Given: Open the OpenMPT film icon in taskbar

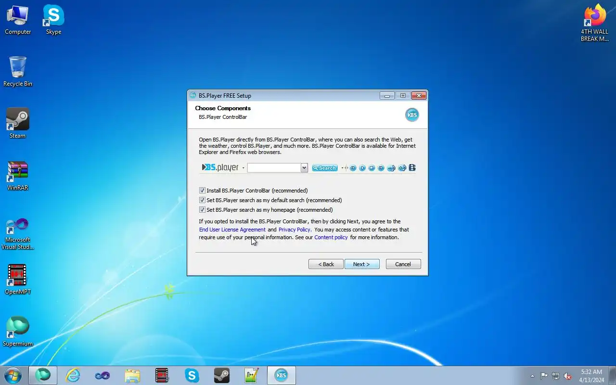Looking at the screenshot, I should (x=162, y=375).
